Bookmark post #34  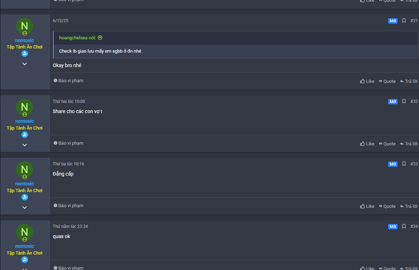coord(404,226)
